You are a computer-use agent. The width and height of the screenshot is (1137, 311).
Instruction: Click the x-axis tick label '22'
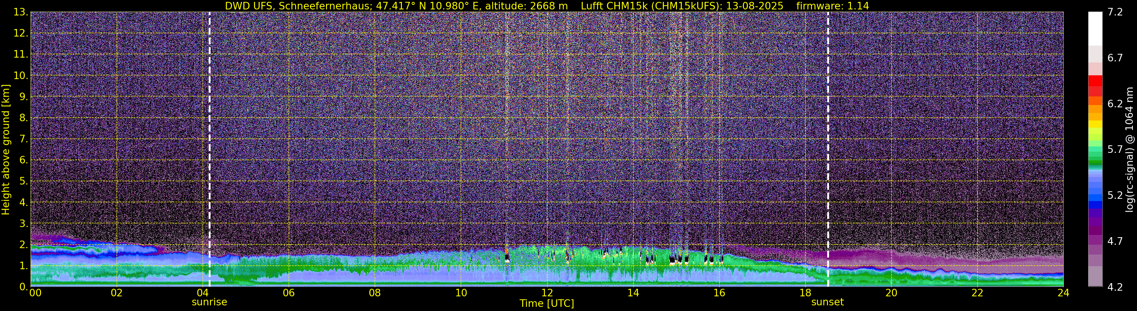point(977,293)
